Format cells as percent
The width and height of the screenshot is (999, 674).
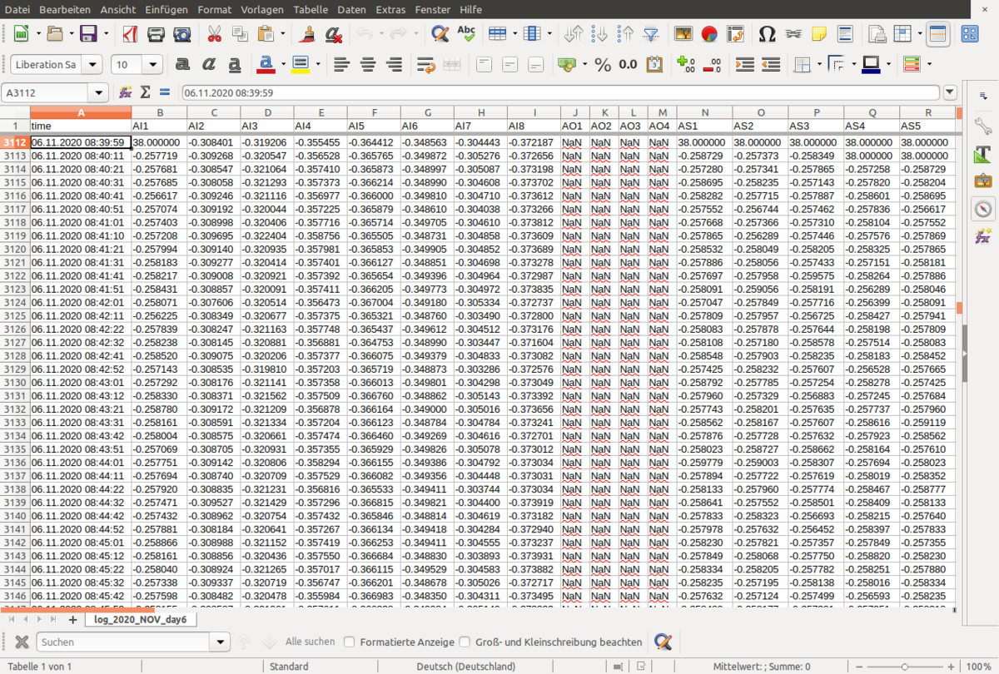point(603,64)
